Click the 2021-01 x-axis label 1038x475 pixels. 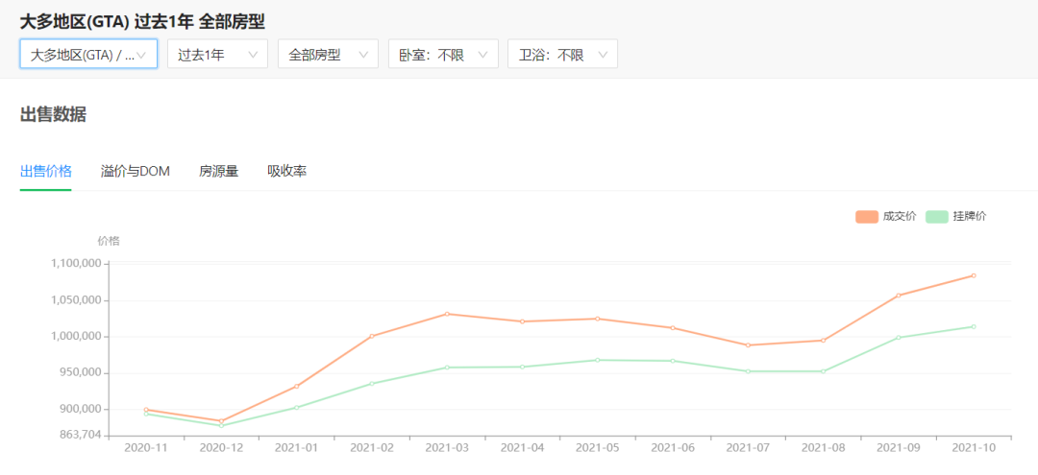pyautogui.click(x=297, y=447)
